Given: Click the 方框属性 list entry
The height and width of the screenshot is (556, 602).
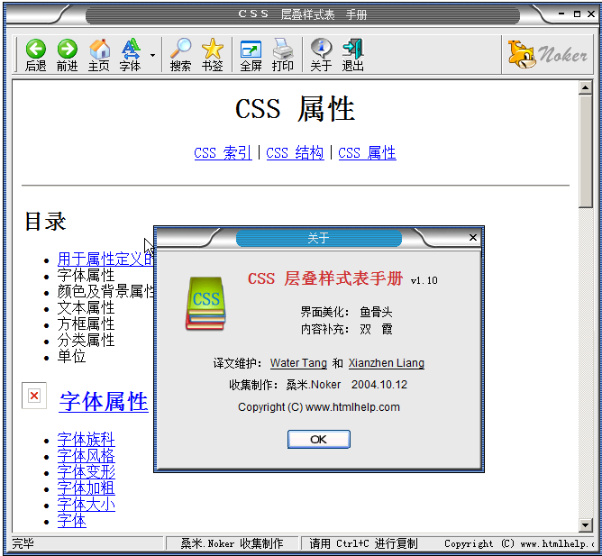Looking at the screenshot, I should point(86,324).
